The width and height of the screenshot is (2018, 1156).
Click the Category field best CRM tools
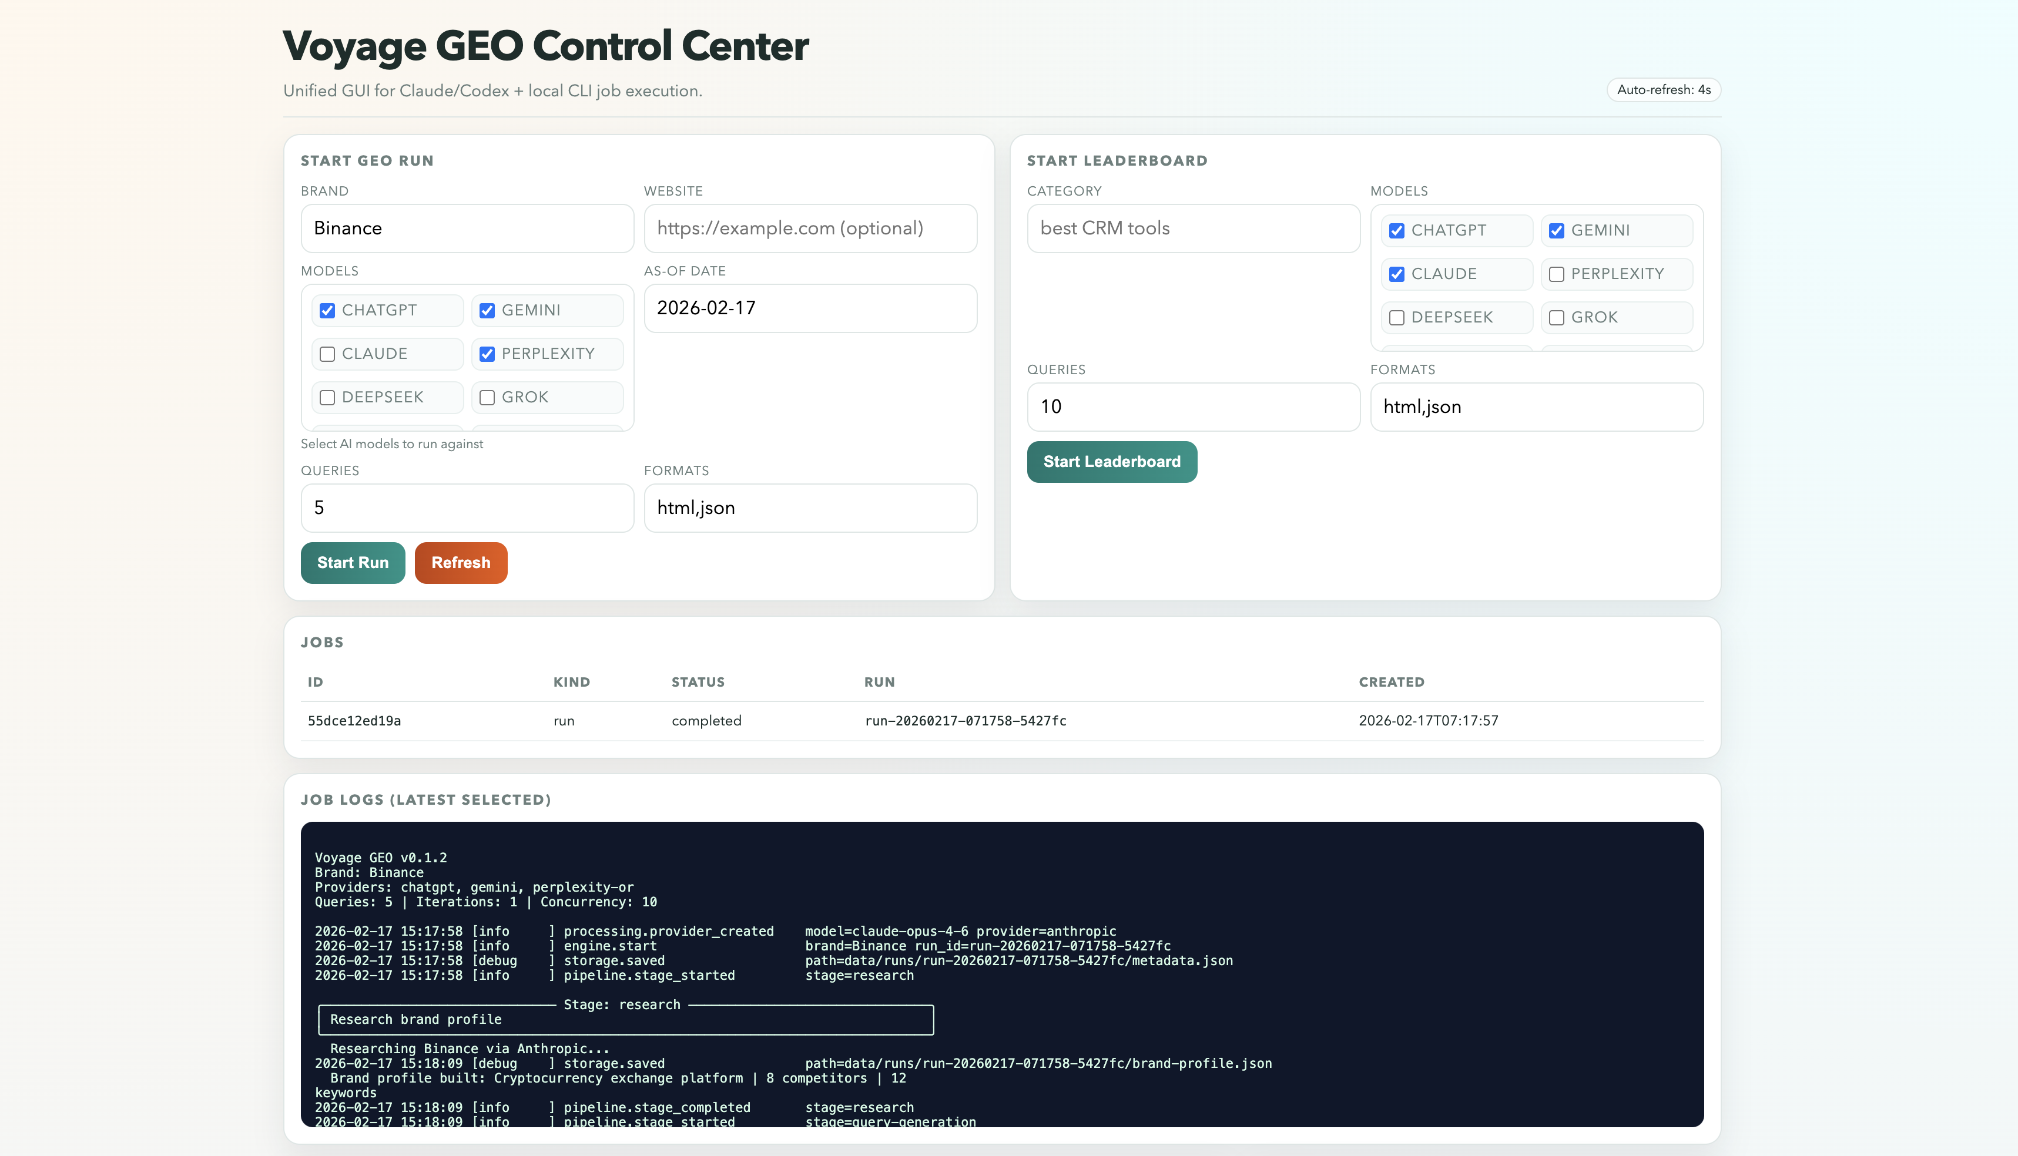coord(1193,228)
